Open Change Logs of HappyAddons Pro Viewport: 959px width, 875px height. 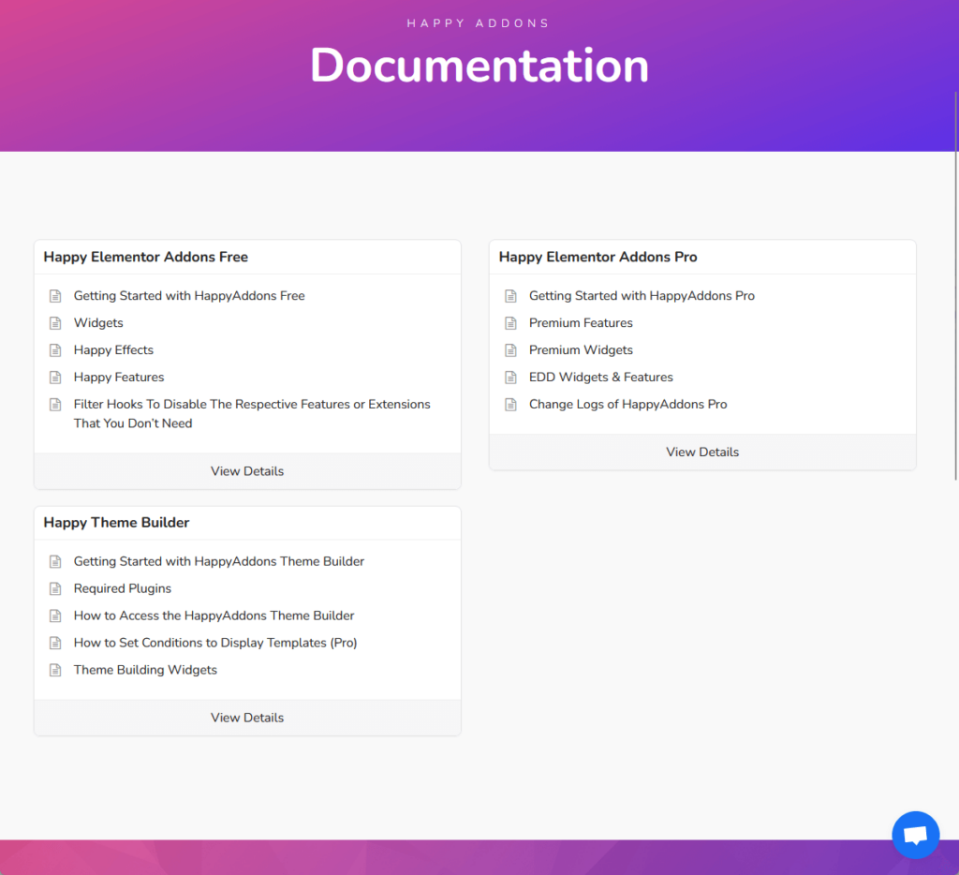[627, 404]
